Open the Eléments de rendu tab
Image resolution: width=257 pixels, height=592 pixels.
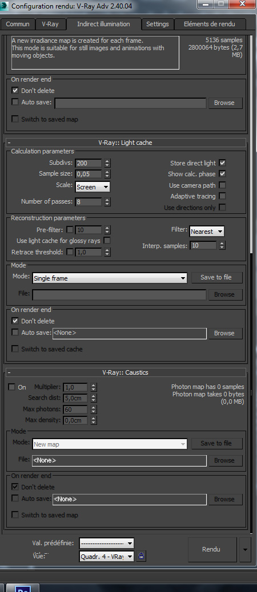click(x=209, y=24)
